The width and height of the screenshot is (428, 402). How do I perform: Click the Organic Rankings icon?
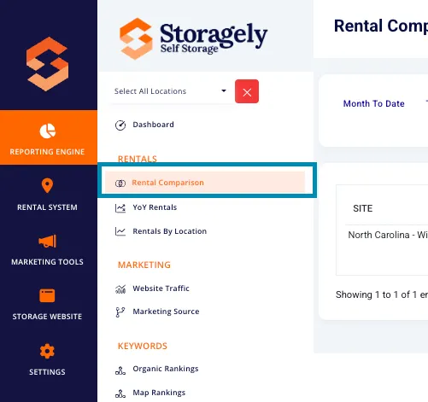[x=120, y=370]
